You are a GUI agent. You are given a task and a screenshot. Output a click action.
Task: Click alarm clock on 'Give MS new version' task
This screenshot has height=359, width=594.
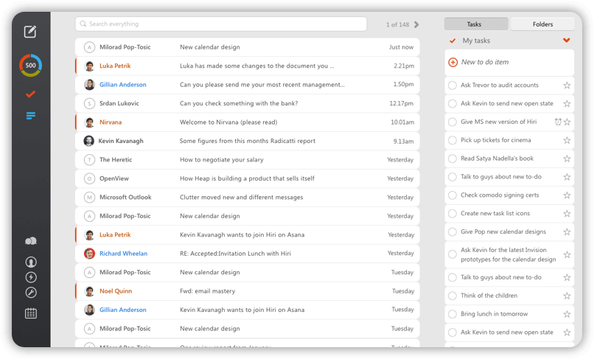(558, 122)
